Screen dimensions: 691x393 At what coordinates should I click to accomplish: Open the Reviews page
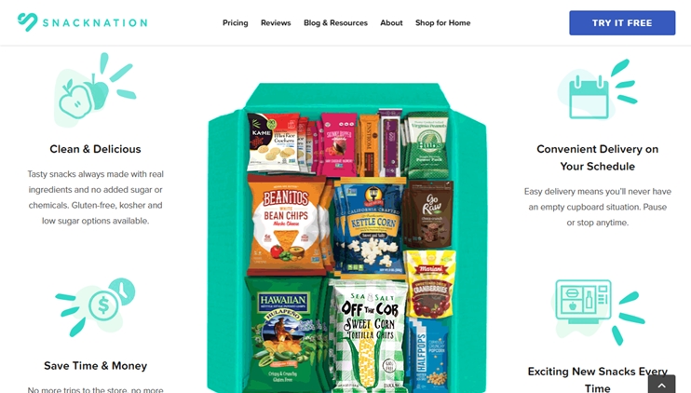coord(276,23)
